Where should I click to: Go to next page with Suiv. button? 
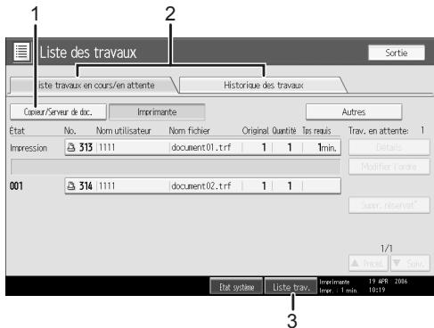pyautogui.click(x=410, y=263)
